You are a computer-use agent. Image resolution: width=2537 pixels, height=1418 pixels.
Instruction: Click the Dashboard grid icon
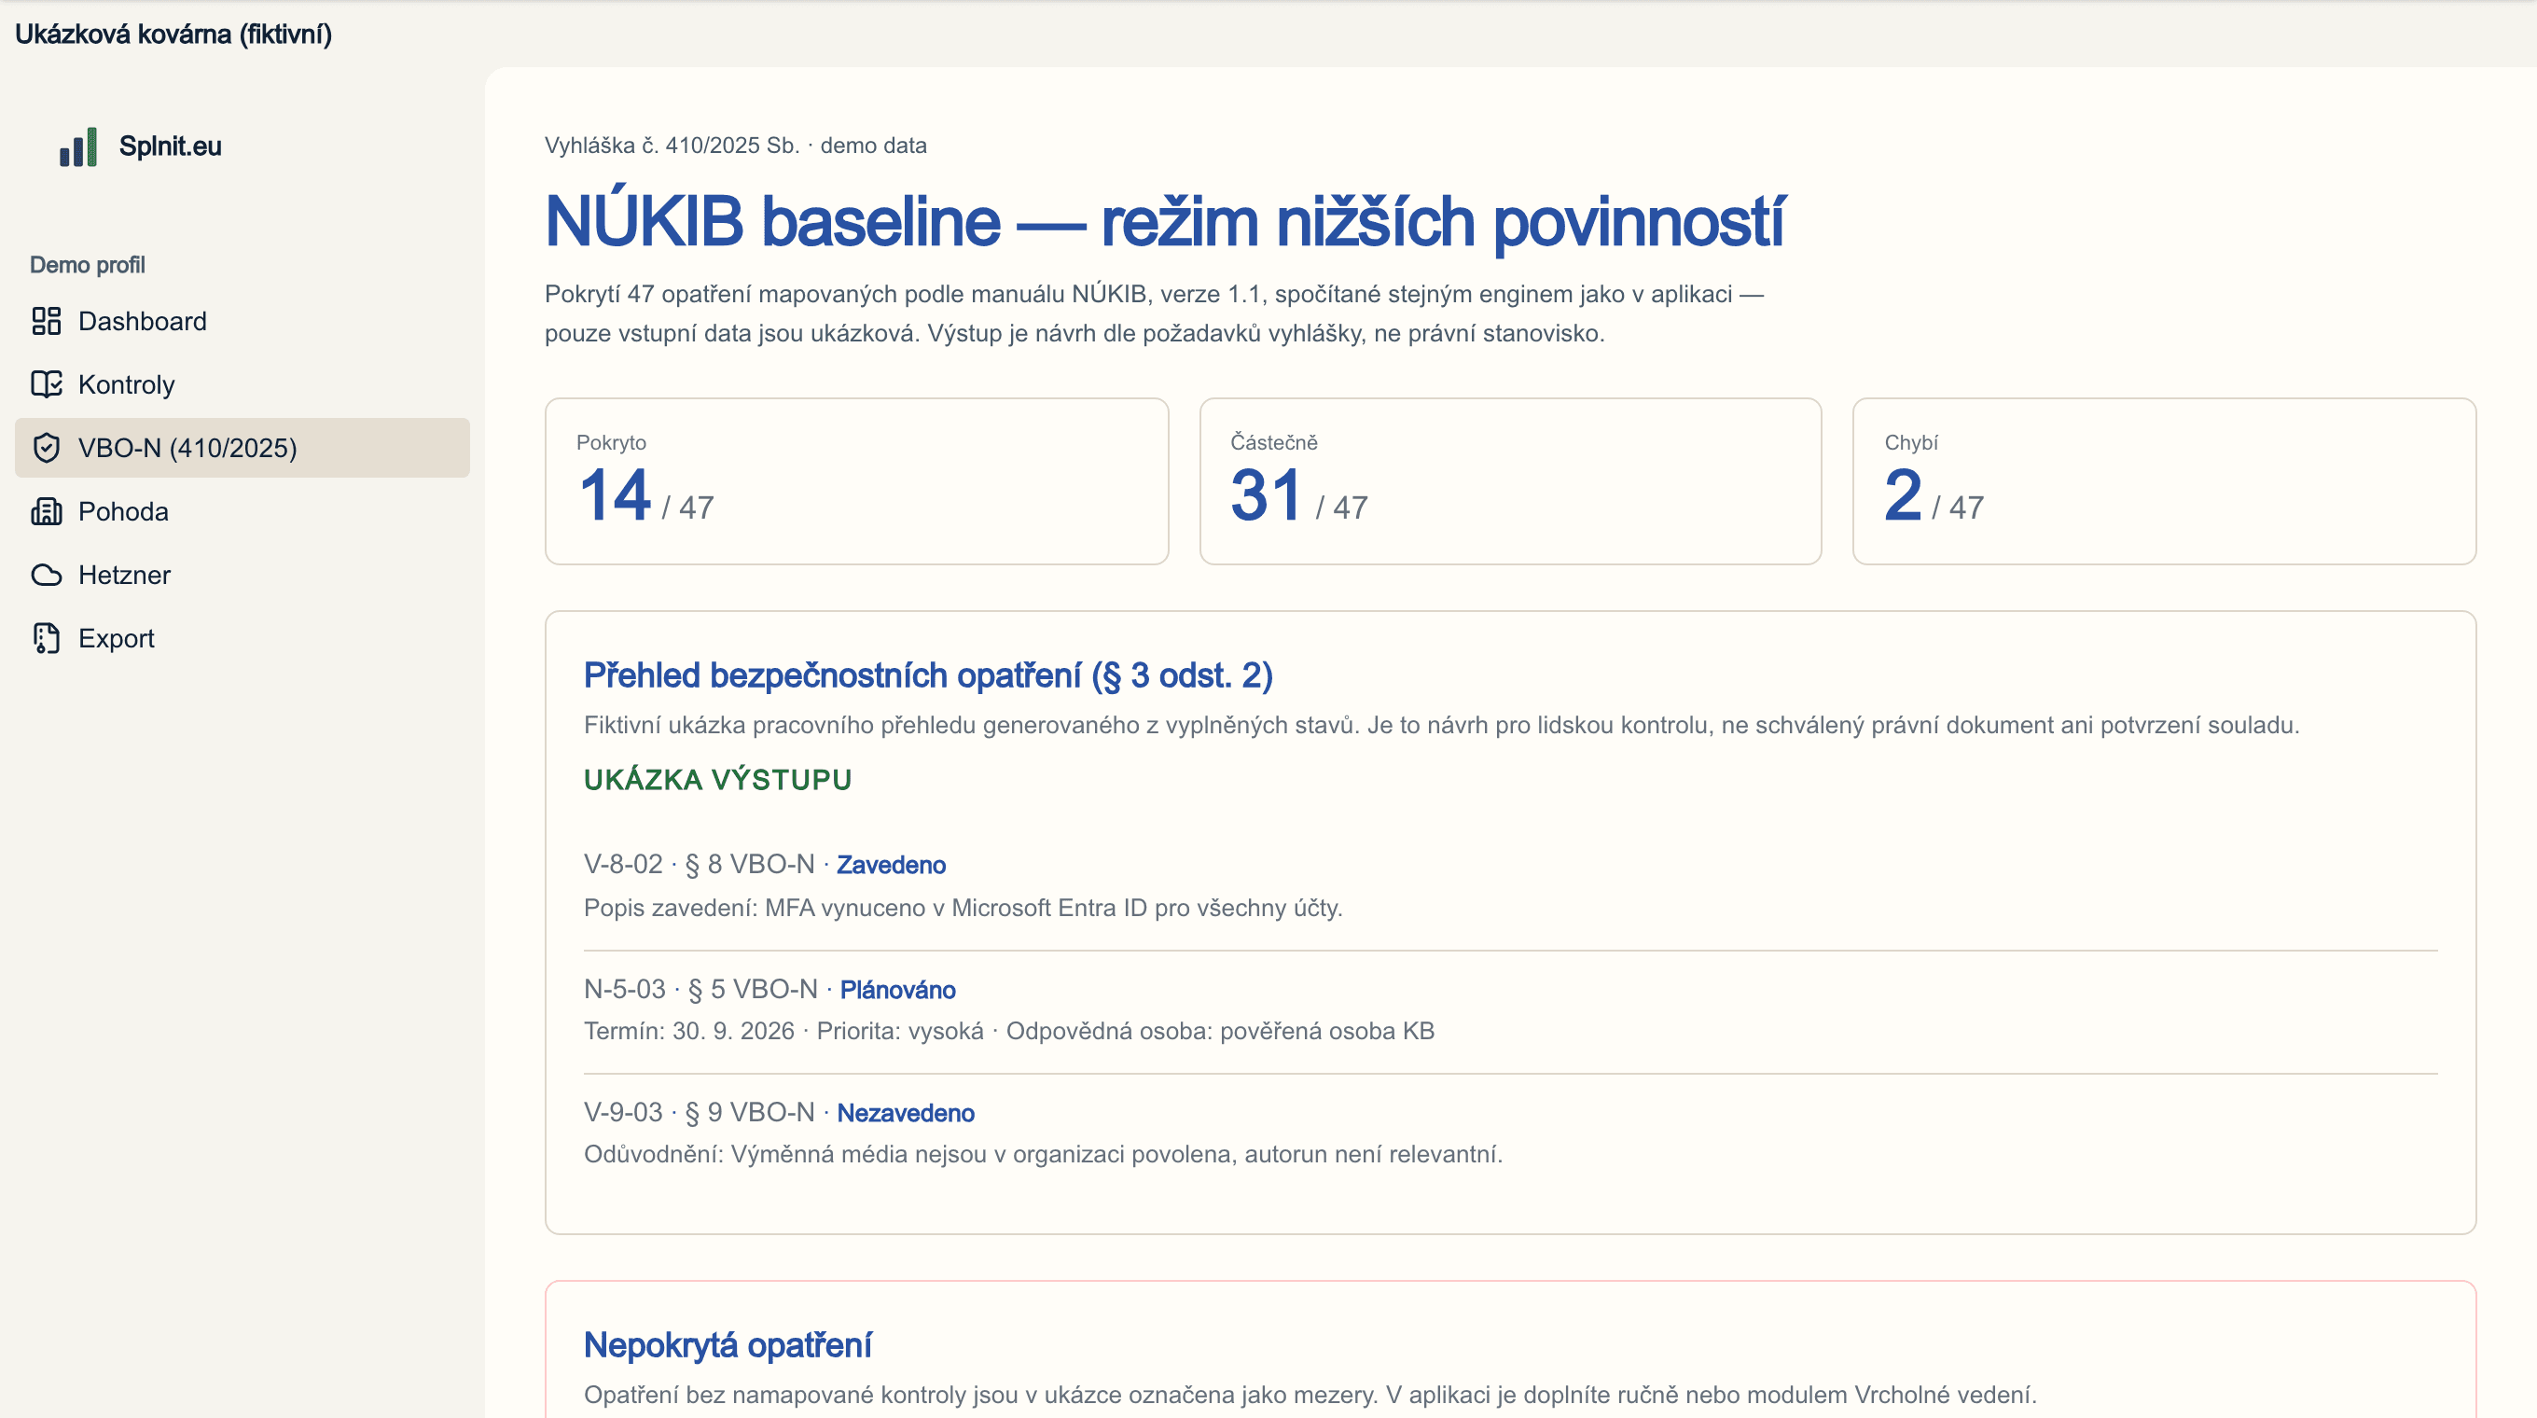(x=47, y=321)
